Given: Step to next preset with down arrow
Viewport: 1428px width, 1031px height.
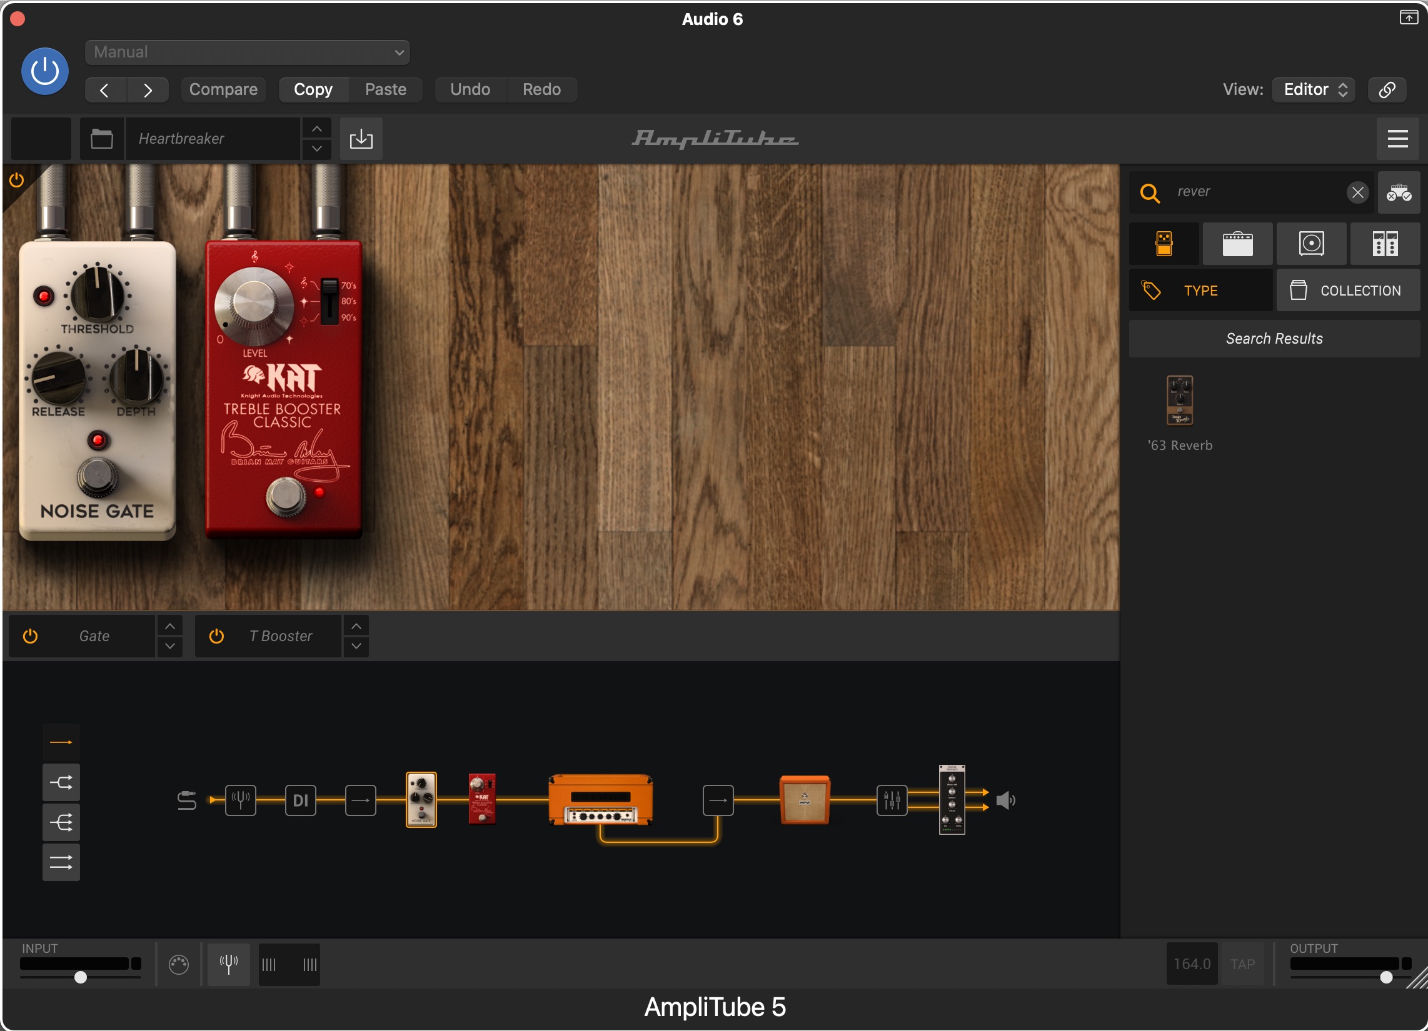Looking at the screenshot, I should pyautogui.click(x=317, y=149).
